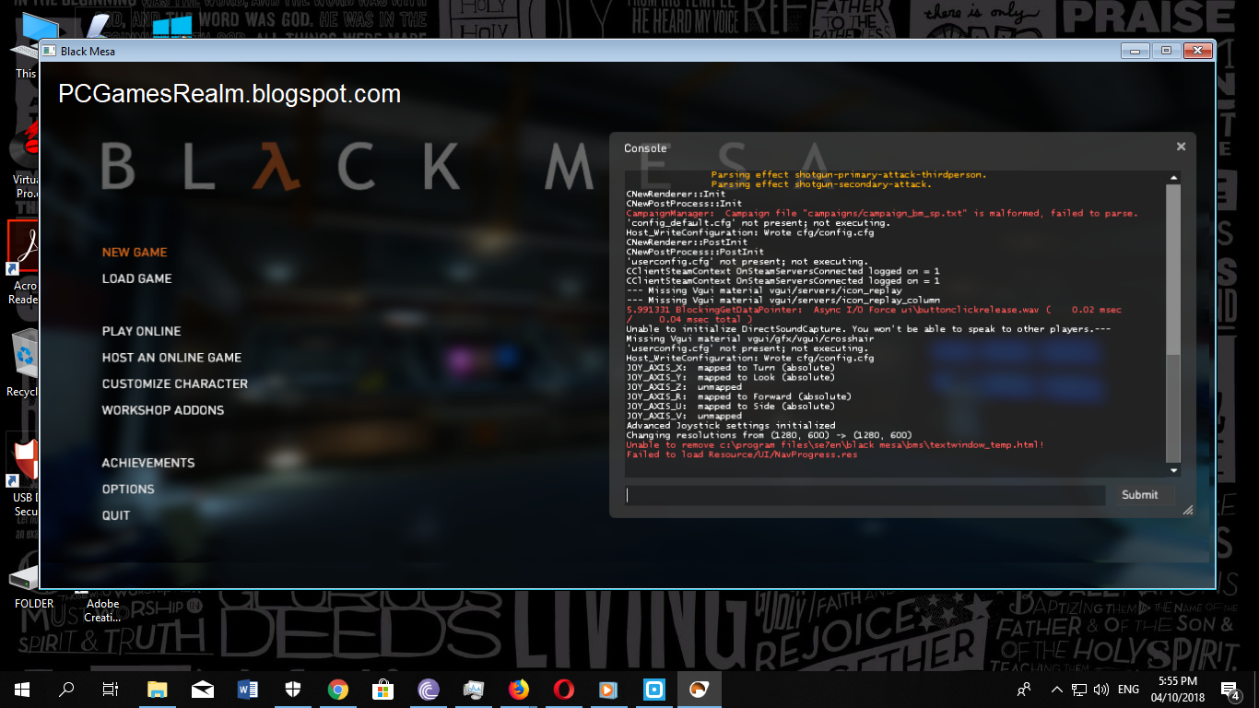
Task: Select the This PC desktop icon
Action: click(26, 46)
